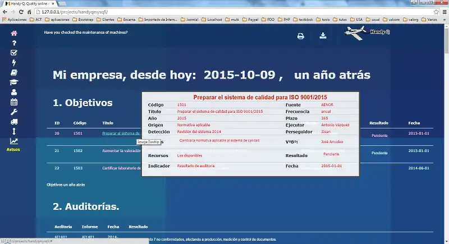Open the checkmark box sidebar icon
This screenshot has width=449, height=244.
click(13, 53)
